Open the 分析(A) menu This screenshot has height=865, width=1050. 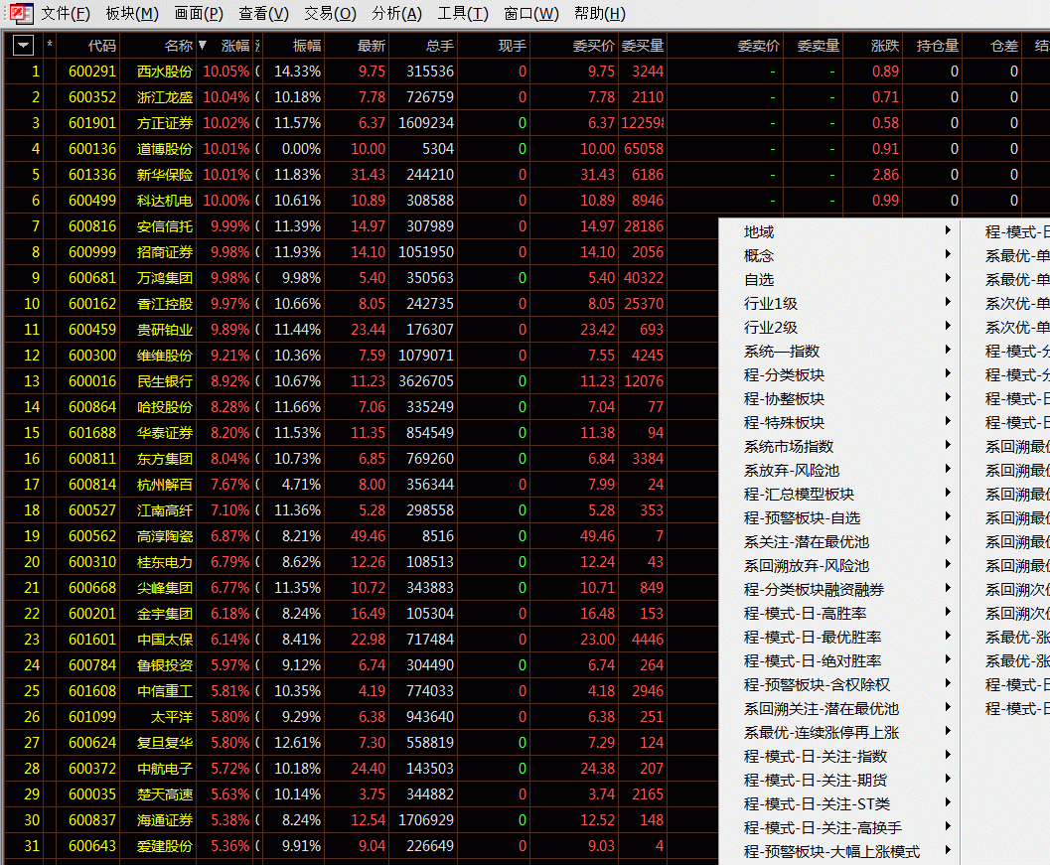[396, 13]
